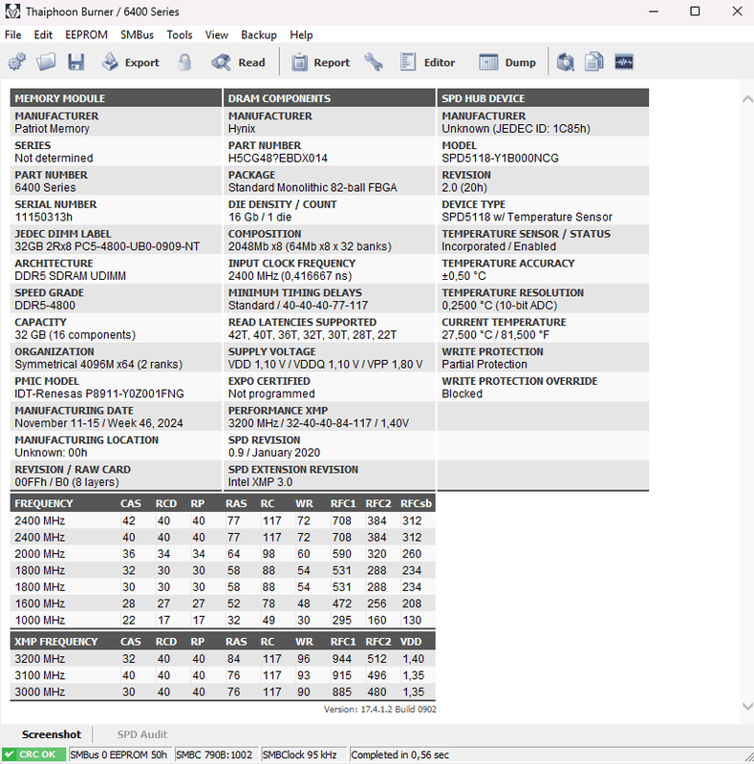Switch to the SPD Audit tab
754x764 pixels.
[141, 734]
